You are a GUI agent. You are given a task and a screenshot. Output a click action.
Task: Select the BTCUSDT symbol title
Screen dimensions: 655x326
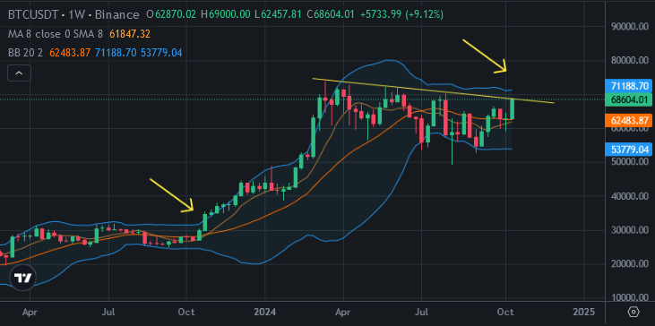point(34,14)
